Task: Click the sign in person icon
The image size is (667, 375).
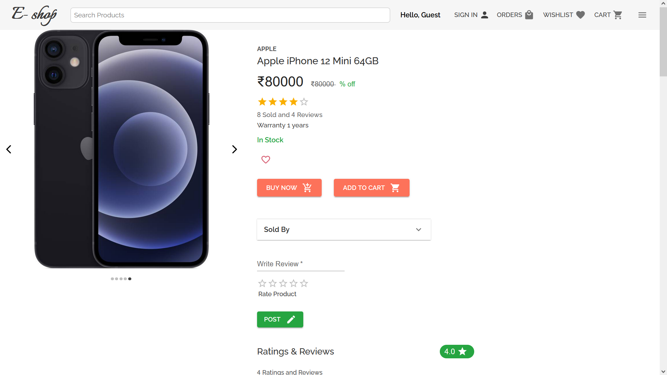Action: 485,15
